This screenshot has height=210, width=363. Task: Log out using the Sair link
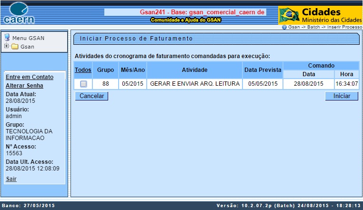point(11,179)
